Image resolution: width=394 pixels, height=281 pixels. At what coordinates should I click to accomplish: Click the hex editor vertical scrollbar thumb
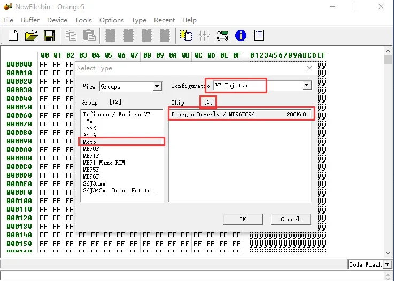[x=388, y=59]
